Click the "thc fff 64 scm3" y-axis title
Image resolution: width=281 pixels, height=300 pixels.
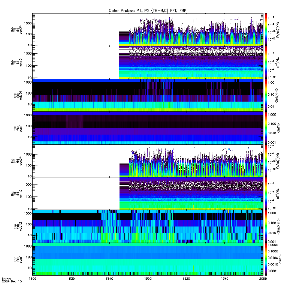[x=16, y=193]
